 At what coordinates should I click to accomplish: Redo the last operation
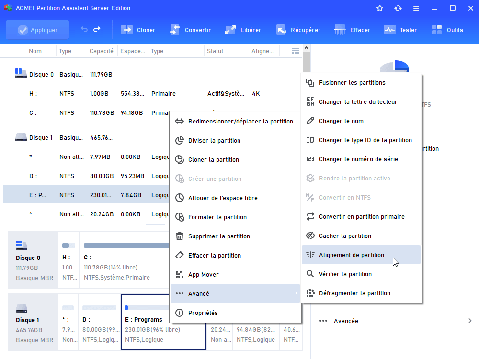(97, 30)
